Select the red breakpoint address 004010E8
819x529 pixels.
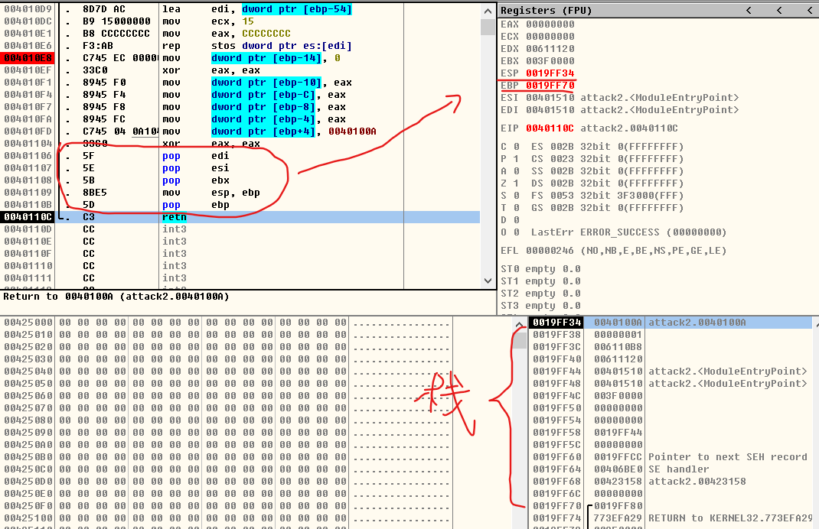[28, 58]
